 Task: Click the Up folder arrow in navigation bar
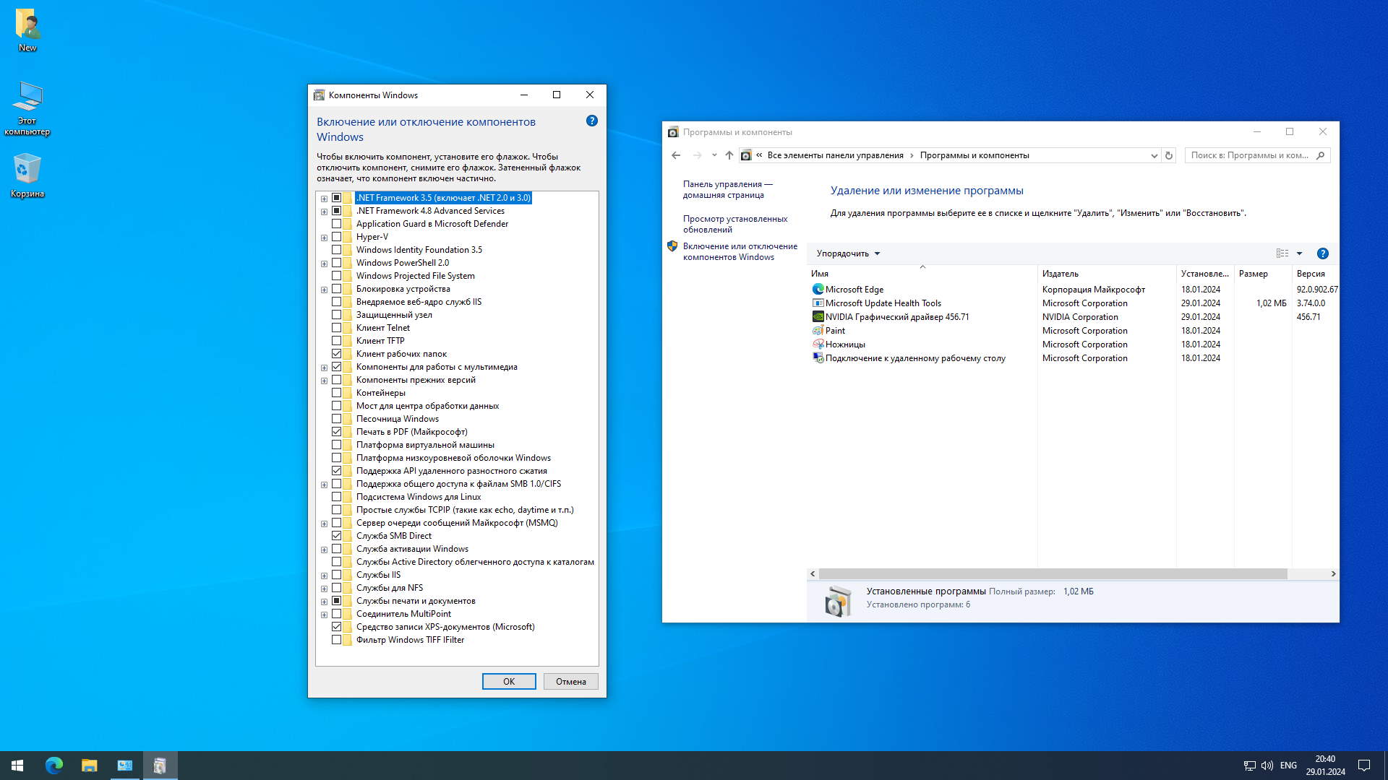pos(729,155)
